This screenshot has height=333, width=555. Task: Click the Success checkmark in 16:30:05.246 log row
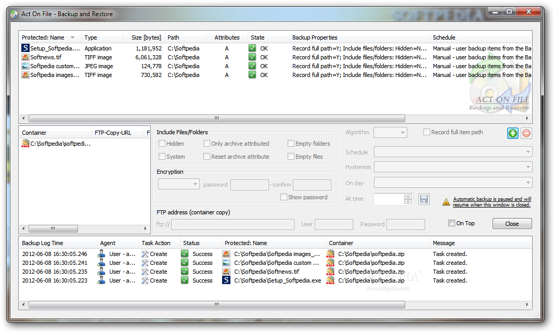(185, 254)
